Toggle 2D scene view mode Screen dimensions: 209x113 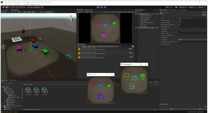[16, 12]
